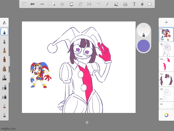Activate the Transform move tool
Image resolution: width=174 pixels, height=131 pixels.
62,4
